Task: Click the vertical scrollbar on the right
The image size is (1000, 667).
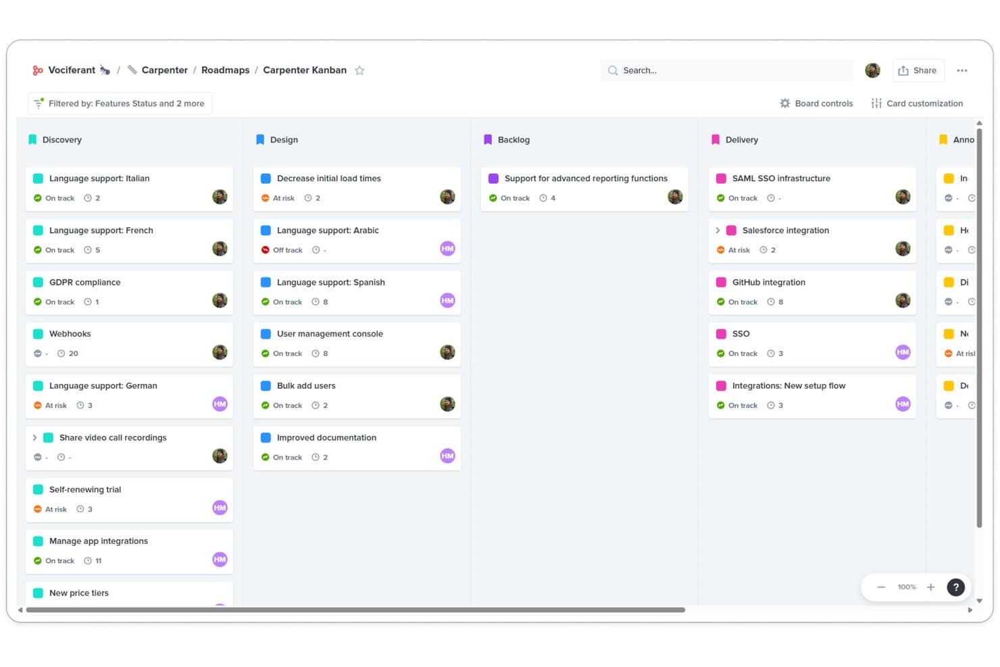Action: [979, 328]
